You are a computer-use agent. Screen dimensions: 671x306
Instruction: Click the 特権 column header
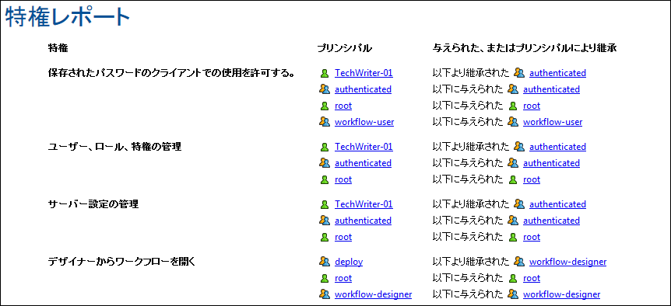[58, 48]
